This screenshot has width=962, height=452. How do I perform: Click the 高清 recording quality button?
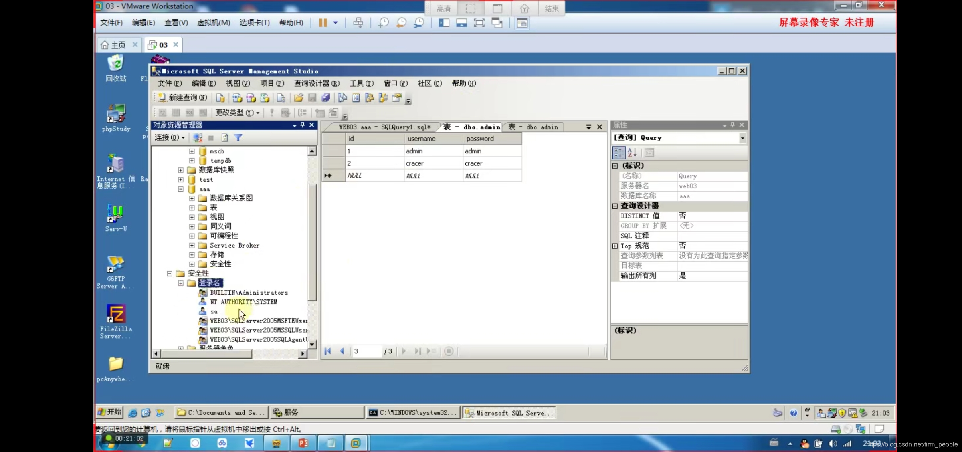click(x=443, y=8)
